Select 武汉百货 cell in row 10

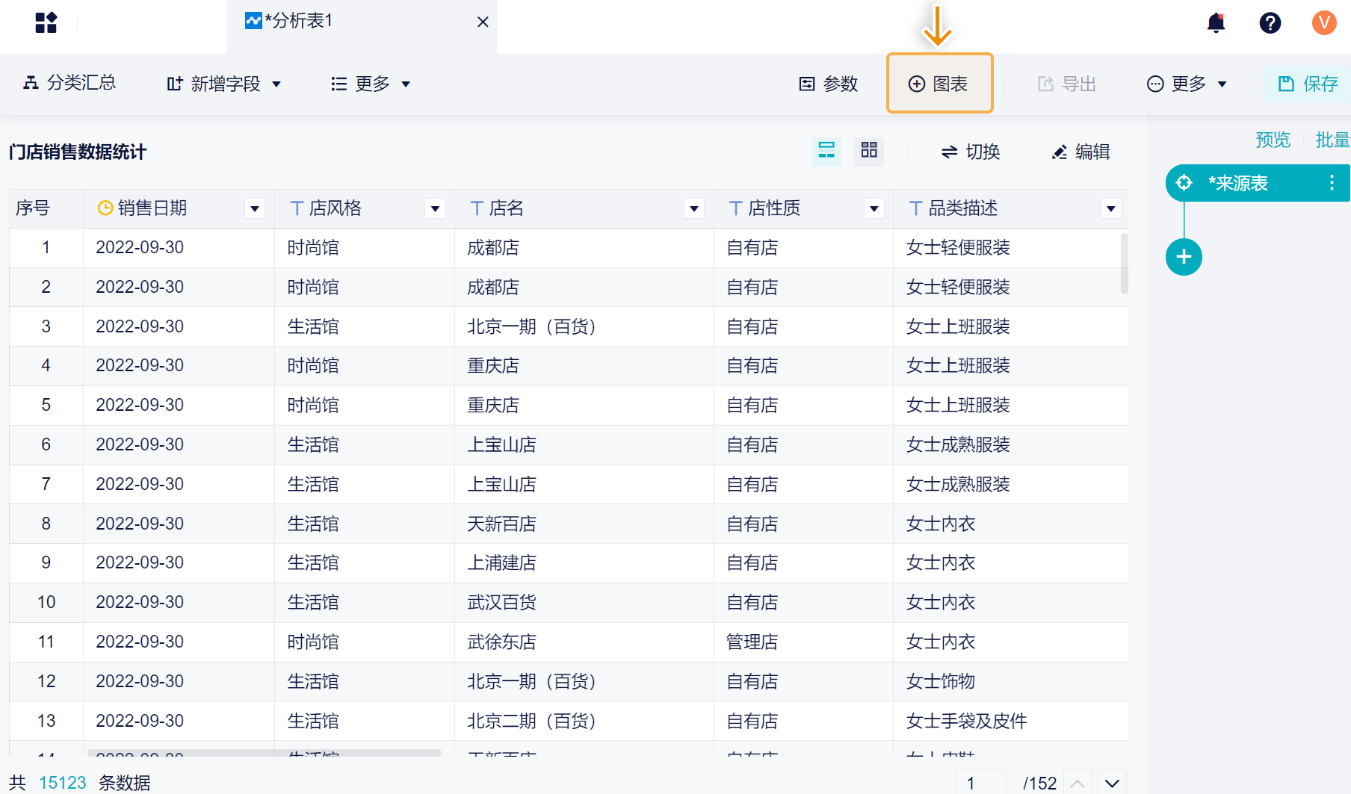point(584,602)
